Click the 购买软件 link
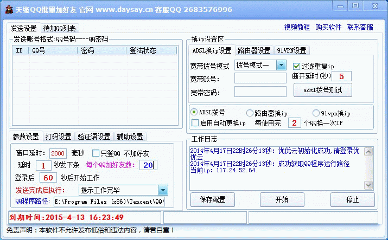Image resolution: width=388 pixels, height=240 pixels. [328, 27]
